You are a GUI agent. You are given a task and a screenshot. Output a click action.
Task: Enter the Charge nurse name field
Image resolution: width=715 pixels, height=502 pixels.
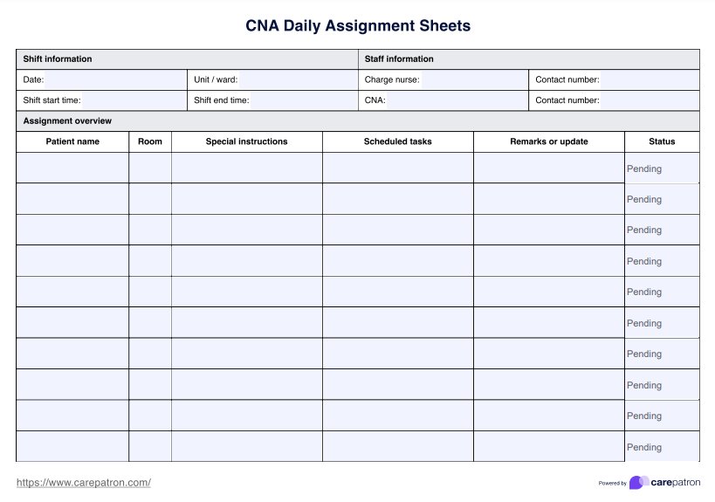click(x=473, y=80)
